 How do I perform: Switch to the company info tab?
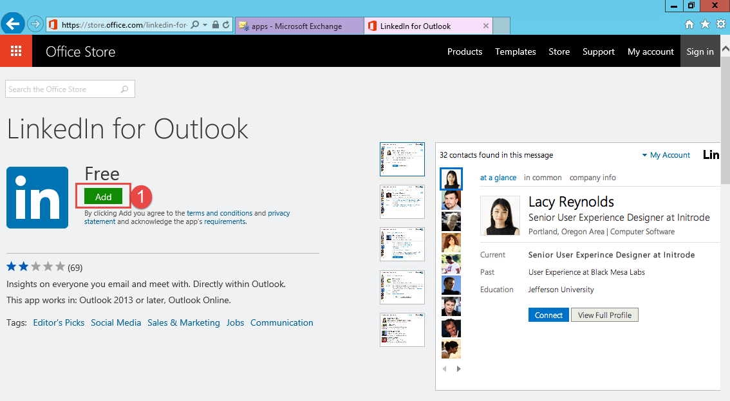[593, 178]
